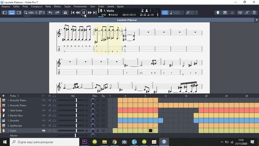Mute the Synthesizer track
Image resolution: width=259 pixels, height=146 pixels.
(50, 126)
